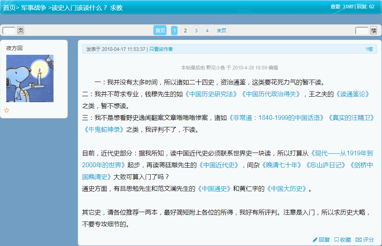382x246 pixels.
Task: Open the 军事战争 breadcrumb section
Action: coord(33,8)
